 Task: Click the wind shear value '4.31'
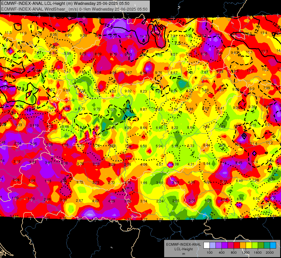(x=191, y=164)
